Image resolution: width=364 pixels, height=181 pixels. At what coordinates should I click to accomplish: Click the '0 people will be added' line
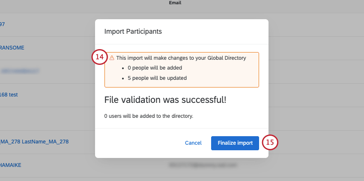click(155, 68)
